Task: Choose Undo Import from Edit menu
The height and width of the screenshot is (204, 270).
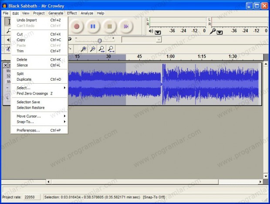Action: (x=40, y=20)
